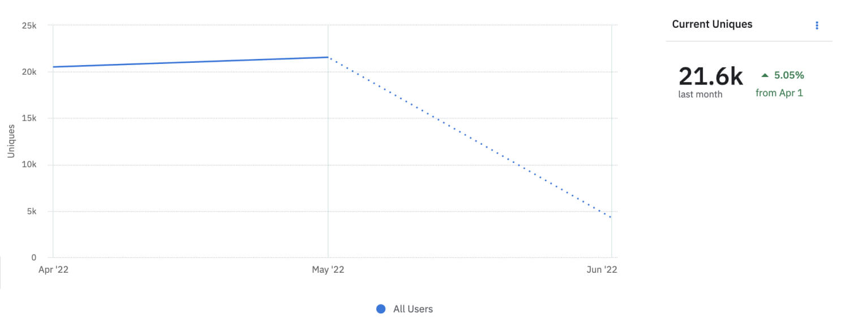Image resolution: width=841 pixels, height=331 pixels.
Task: Click the 20k y-axis tick label
Action: pos(29,72)
